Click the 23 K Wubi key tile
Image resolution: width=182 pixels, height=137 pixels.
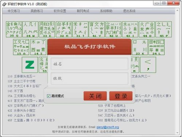tap(140, 47)
